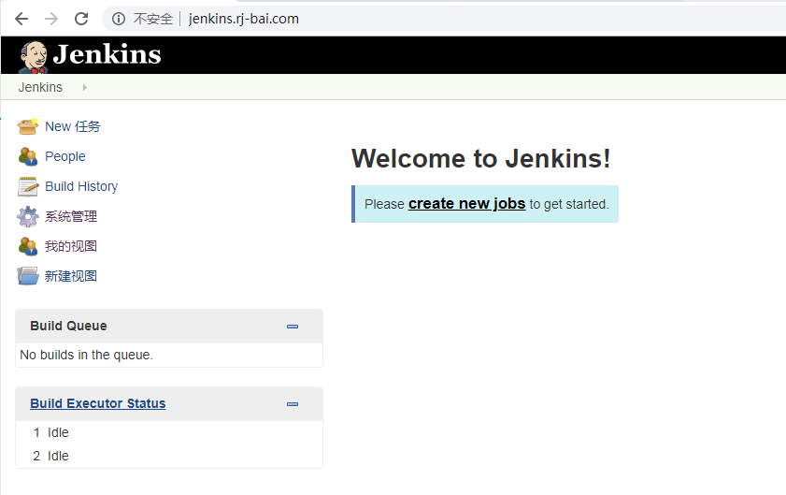Click the 新建视图 folder icon
This screenshot has height=495, width=786.
[27, 276]
